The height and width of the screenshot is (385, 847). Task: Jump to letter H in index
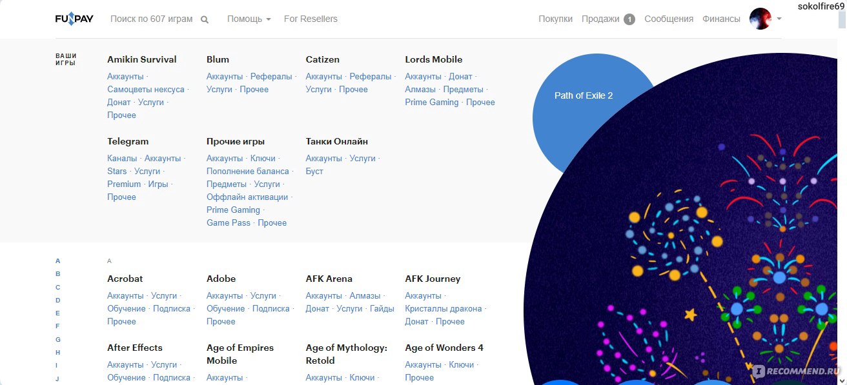pos(57,352)
